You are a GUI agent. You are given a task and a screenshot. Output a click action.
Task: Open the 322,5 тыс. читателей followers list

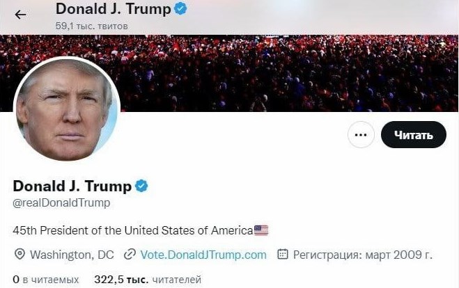coord(148,280)
